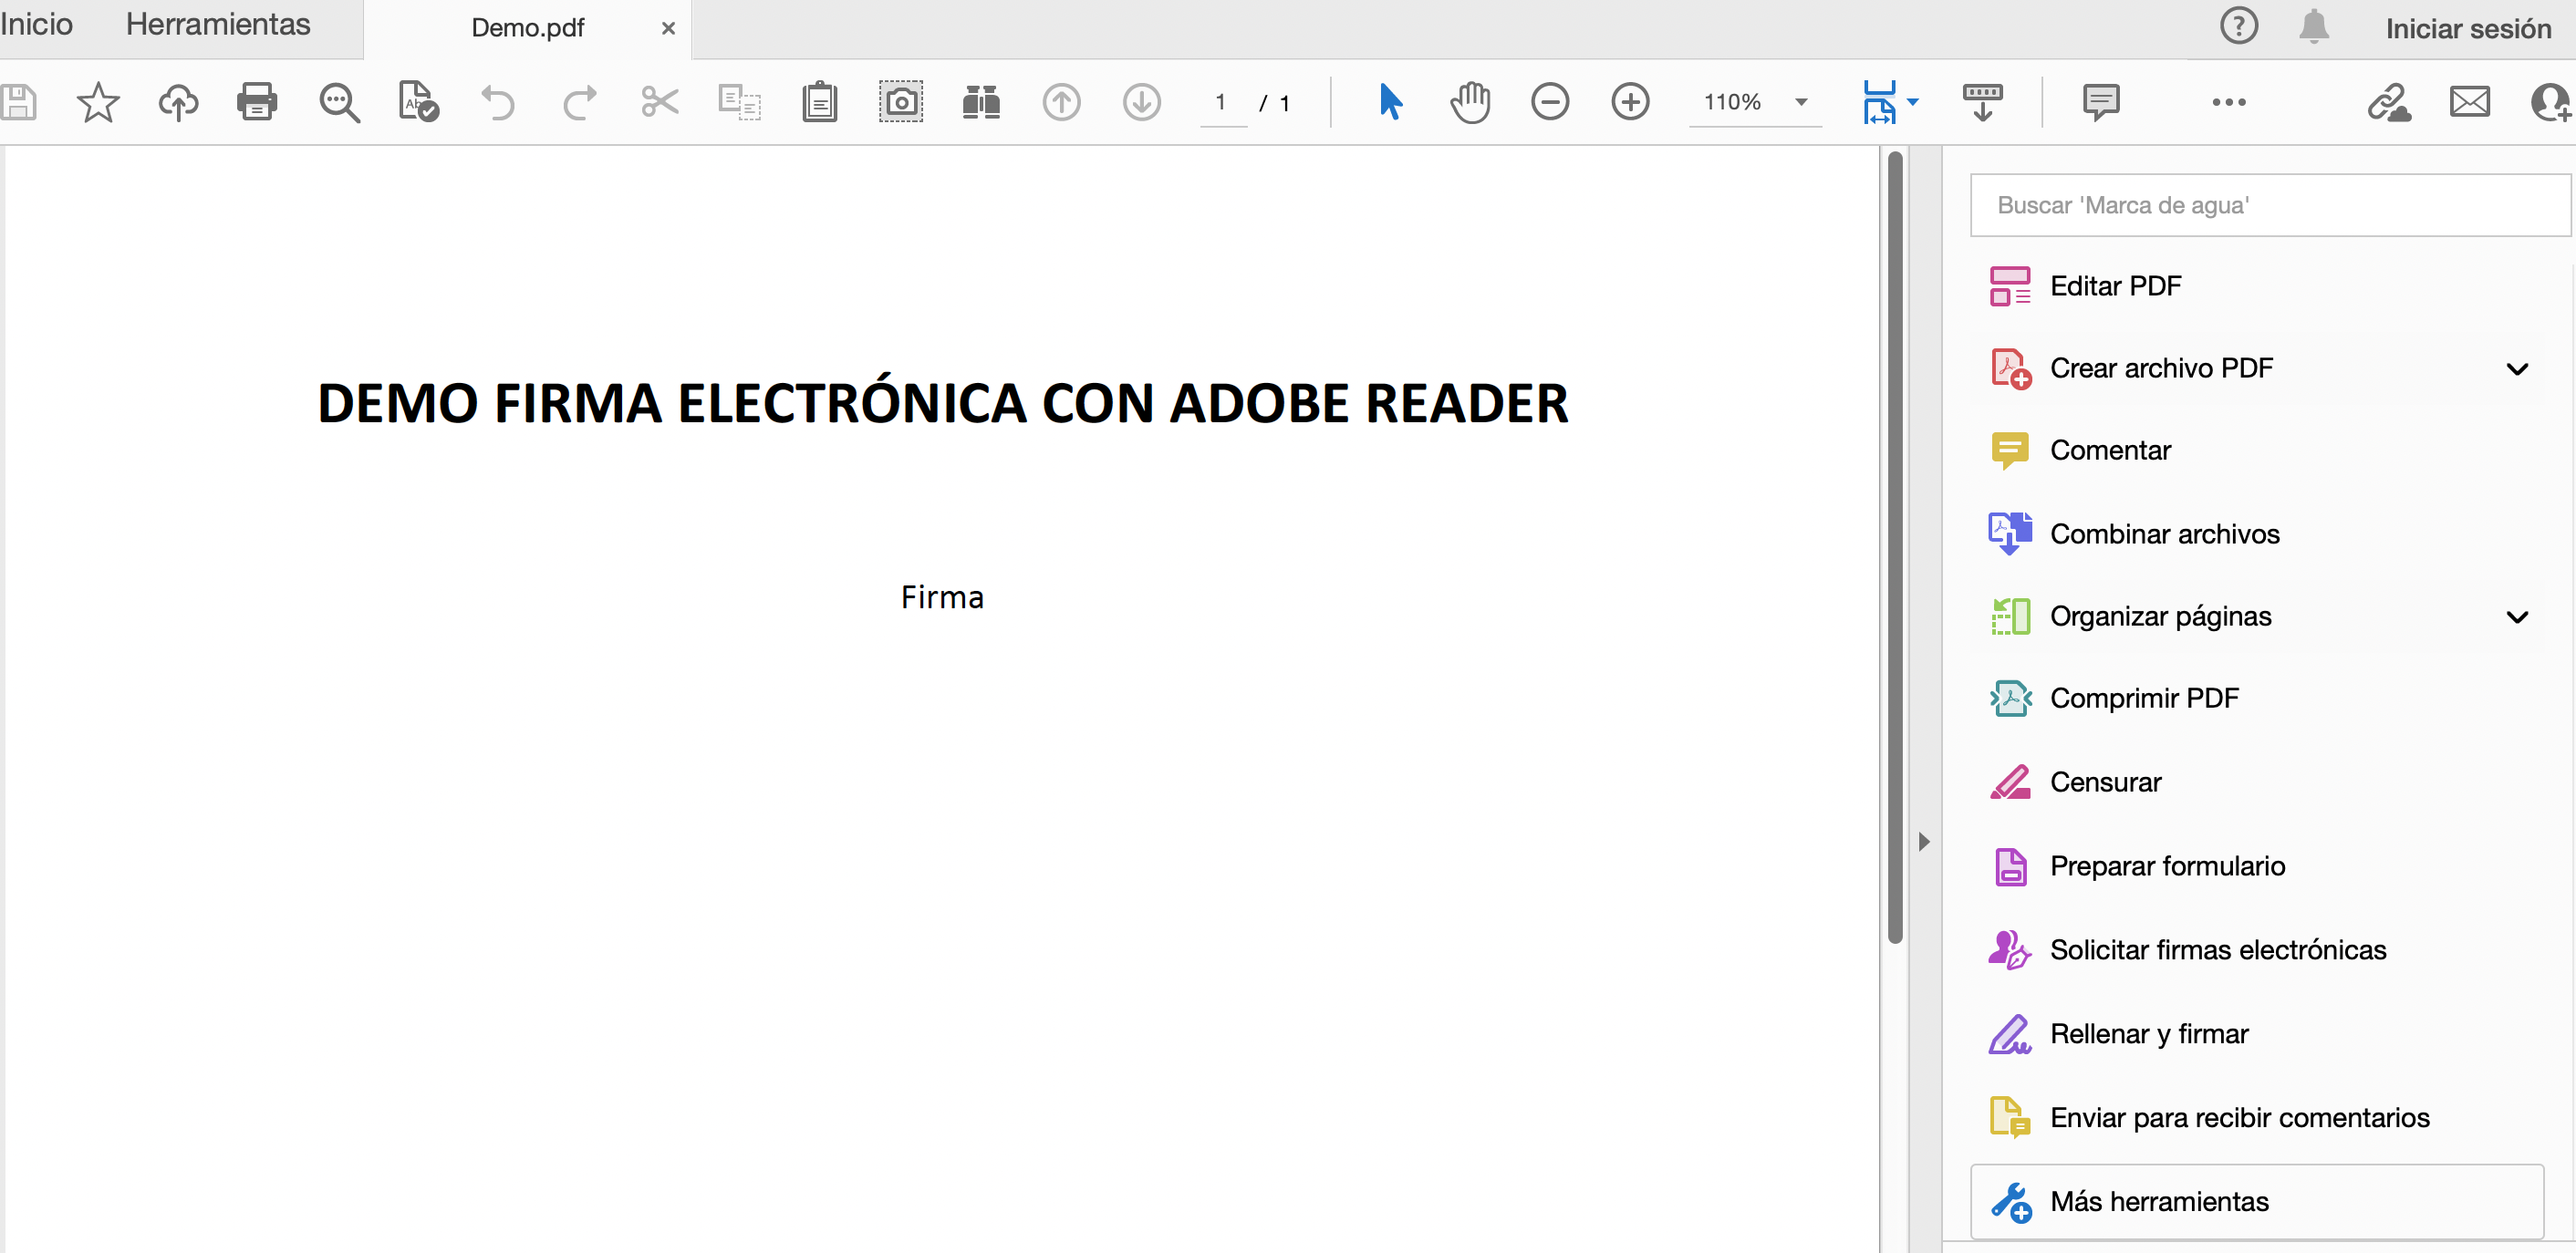
Task: Redo the last action
Action: pyautogui.click(x=579, y=102)
